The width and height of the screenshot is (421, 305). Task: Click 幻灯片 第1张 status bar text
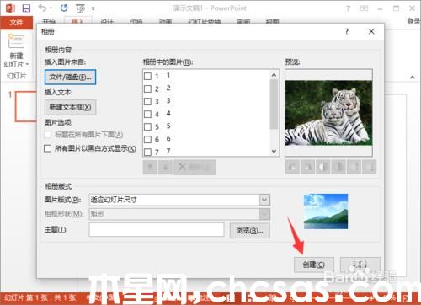40,298
